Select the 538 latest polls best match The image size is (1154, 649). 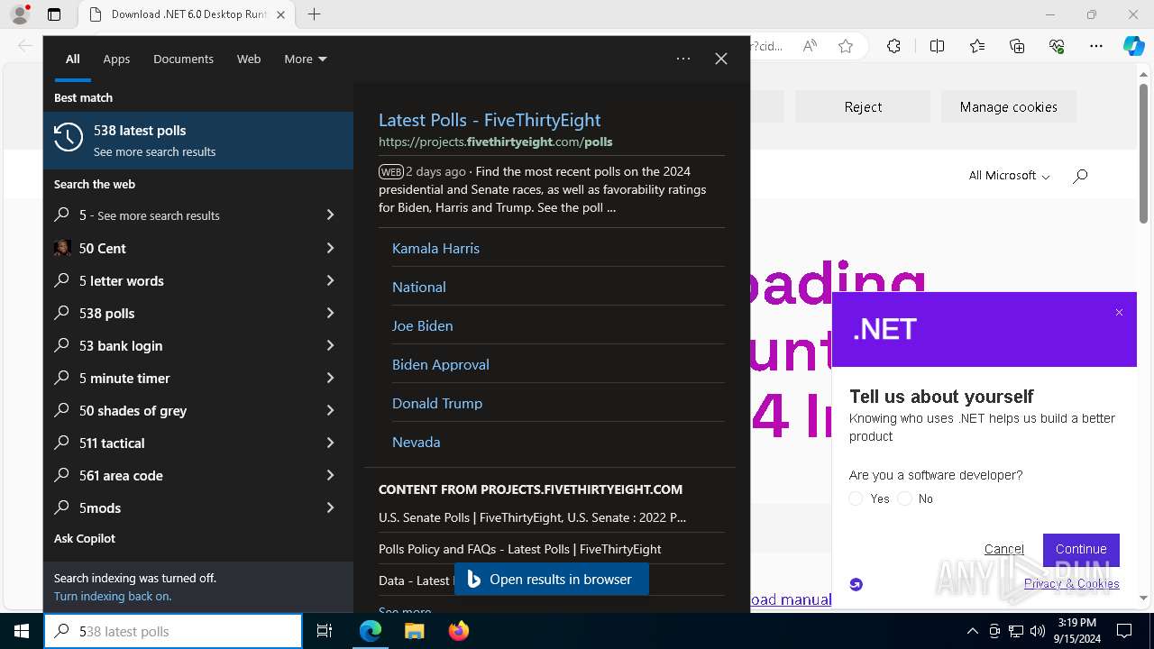point(198,141)
